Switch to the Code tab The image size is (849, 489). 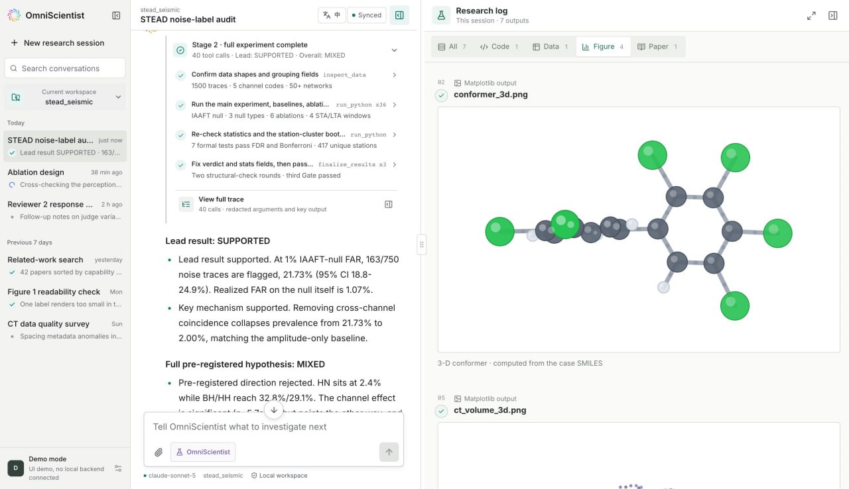499,46
